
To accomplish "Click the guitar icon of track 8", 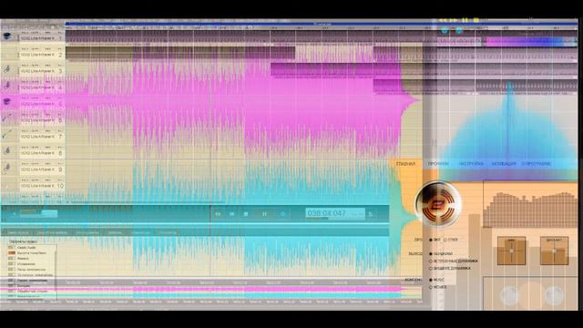I will [x=7, y=151].
